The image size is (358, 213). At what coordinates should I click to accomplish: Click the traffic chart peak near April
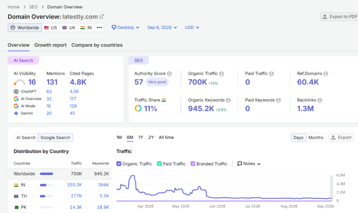click(133, 176)
